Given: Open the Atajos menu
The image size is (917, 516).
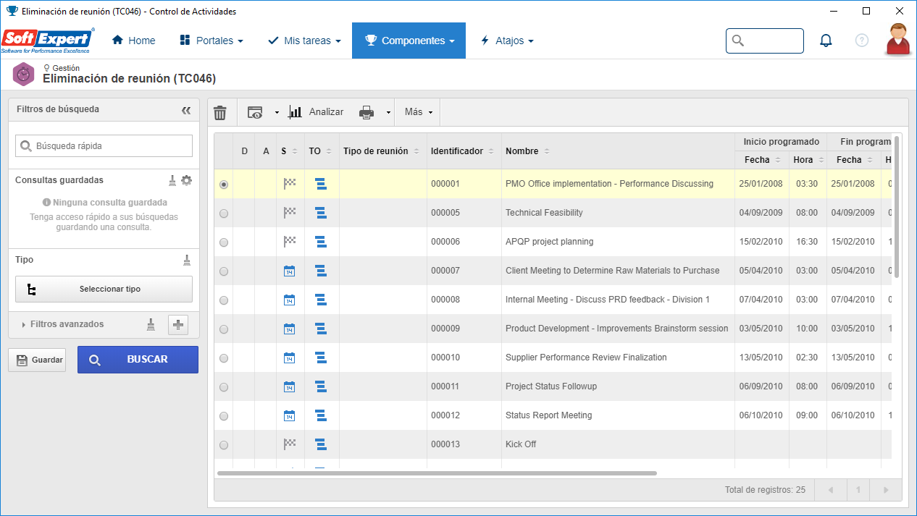Looking at the screenshot, I should tap(507, 41).
